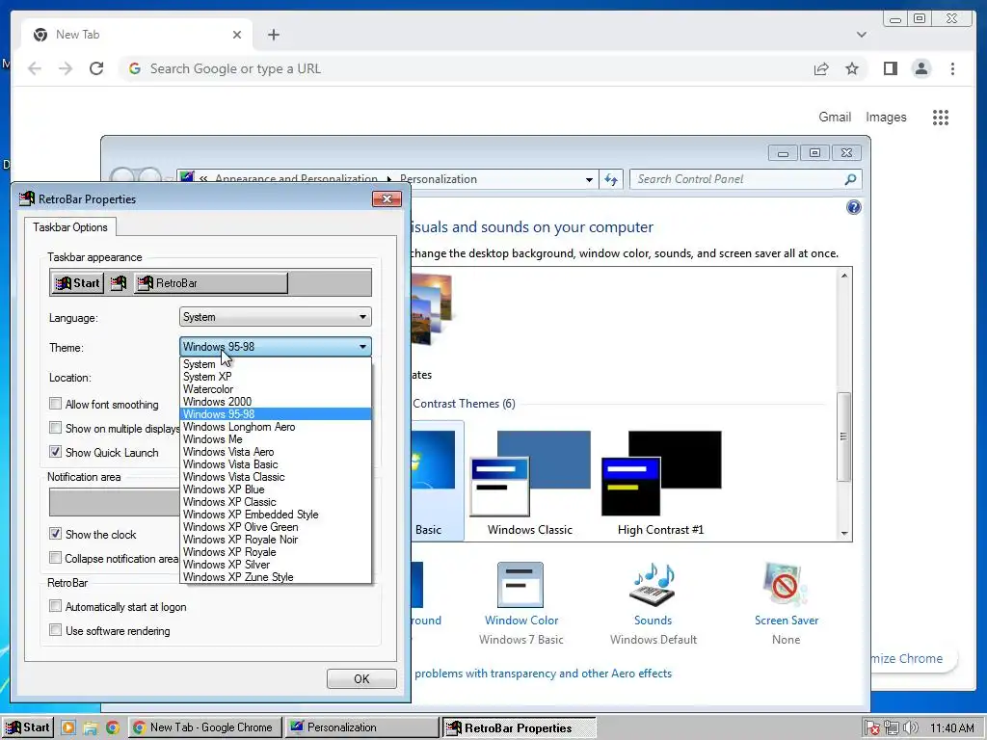
Task: Open the Language dropdown
Action: [x=275, y=316]
